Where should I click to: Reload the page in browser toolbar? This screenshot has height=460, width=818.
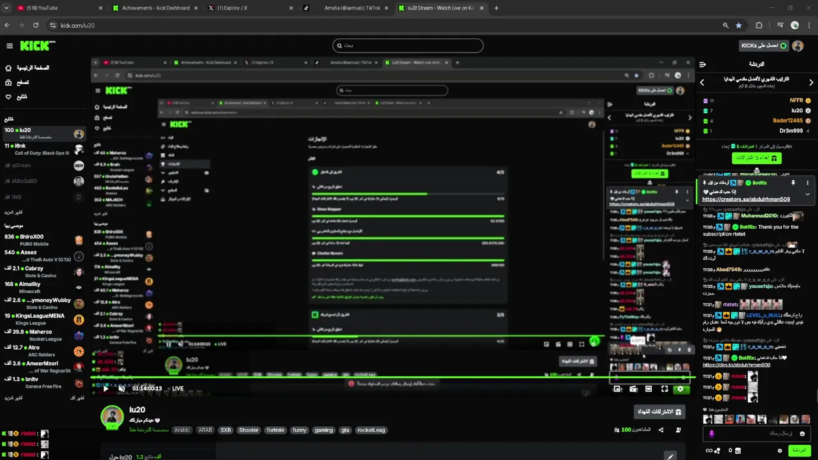(x=36, y=25)
